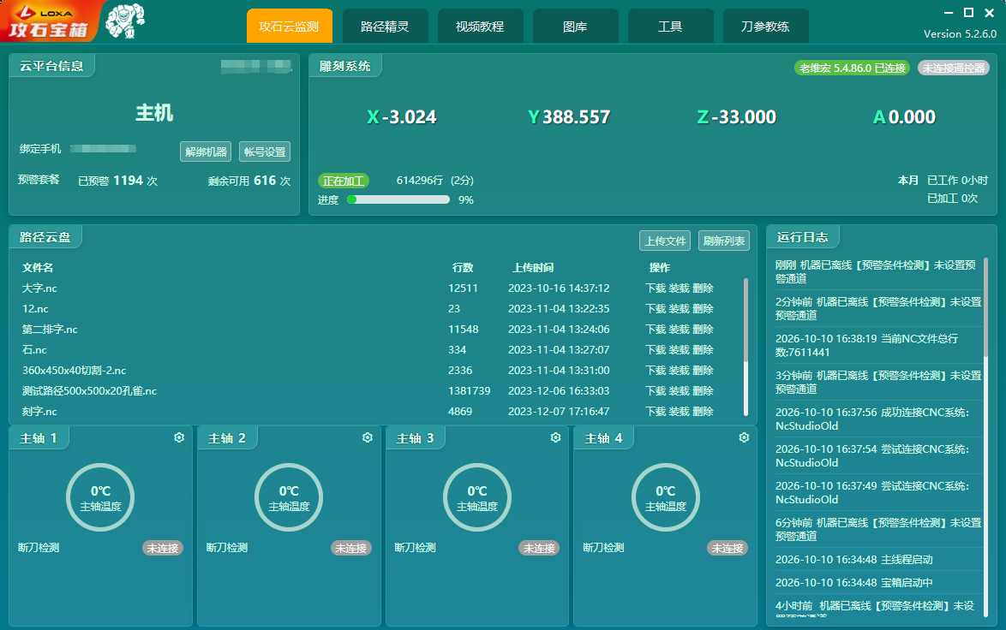Image resolution: width=1006 pixels, height=630 pixels.
Task: Switch to the 攻石云监测 tab
Action: tap(290, 27)
